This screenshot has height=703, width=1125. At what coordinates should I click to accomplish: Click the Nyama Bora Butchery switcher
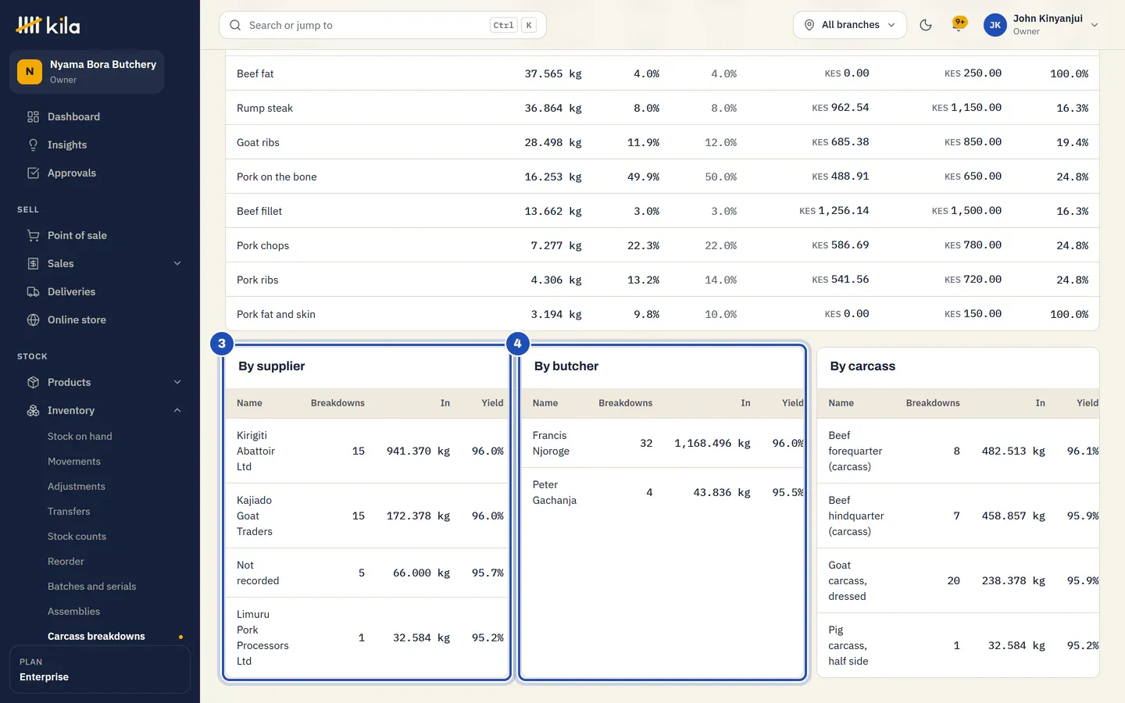point(87,72)
